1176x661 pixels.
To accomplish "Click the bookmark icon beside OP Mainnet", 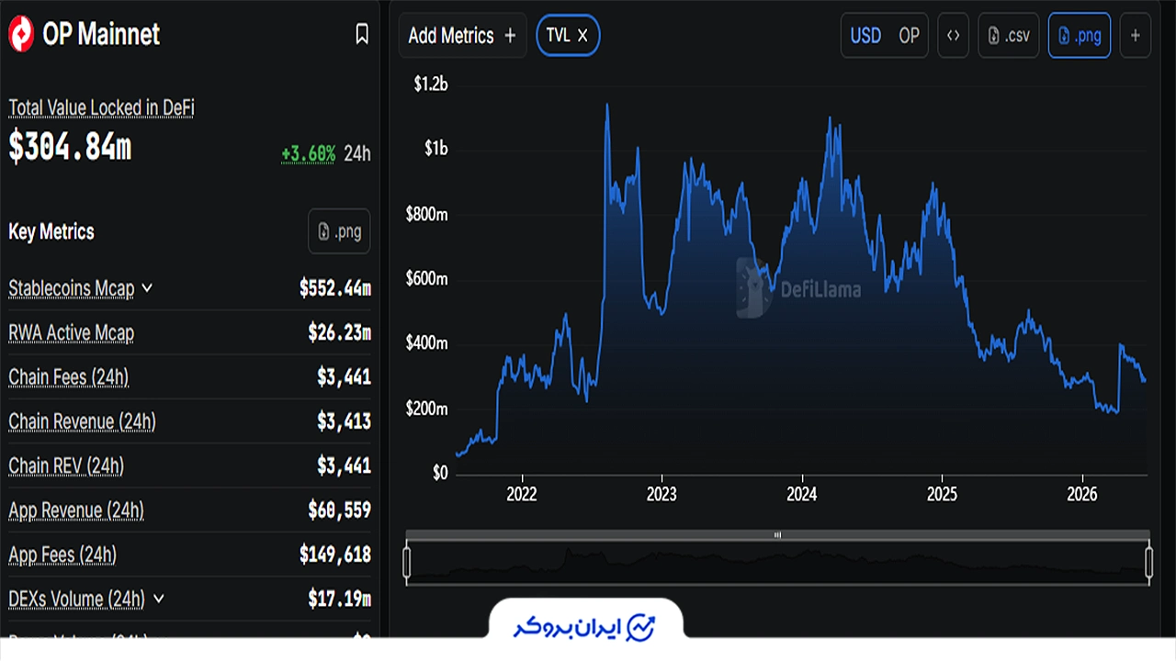I will [x=362, y=35].
